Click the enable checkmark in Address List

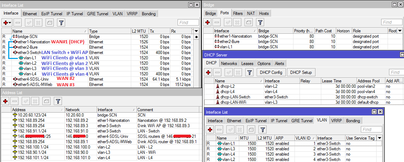point(26,101)
